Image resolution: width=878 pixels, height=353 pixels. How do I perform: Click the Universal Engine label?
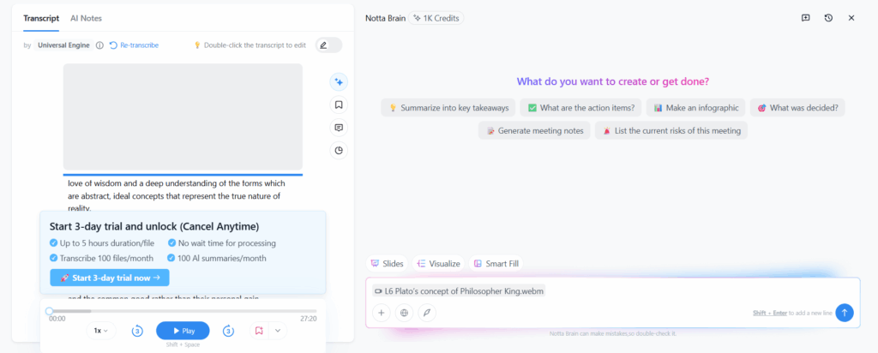tap(63, 45)
